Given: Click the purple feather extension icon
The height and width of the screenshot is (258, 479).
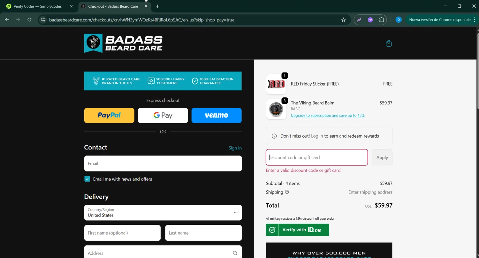Looking at the screenshot, I should (359, 20).
